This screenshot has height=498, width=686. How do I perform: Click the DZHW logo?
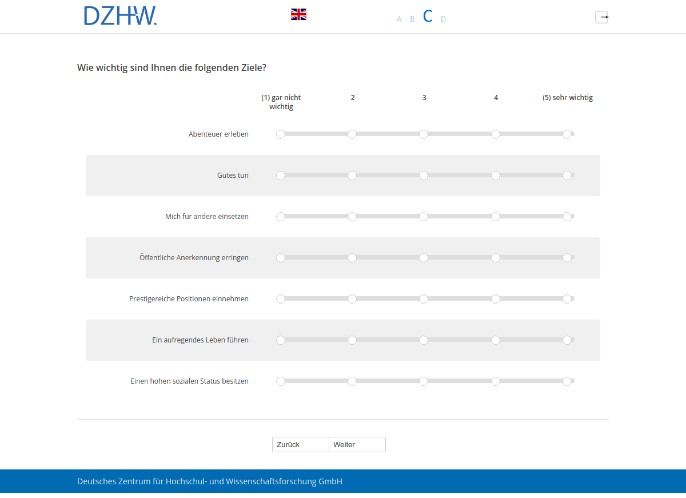click(x=120, y=16)
